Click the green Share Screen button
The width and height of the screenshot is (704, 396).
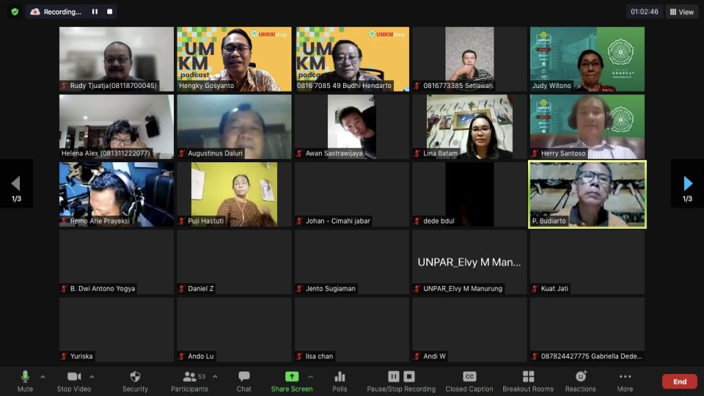[x=291, y=377]
